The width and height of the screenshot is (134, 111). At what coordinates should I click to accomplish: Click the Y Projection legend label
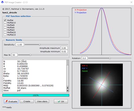tap(81, 12)
